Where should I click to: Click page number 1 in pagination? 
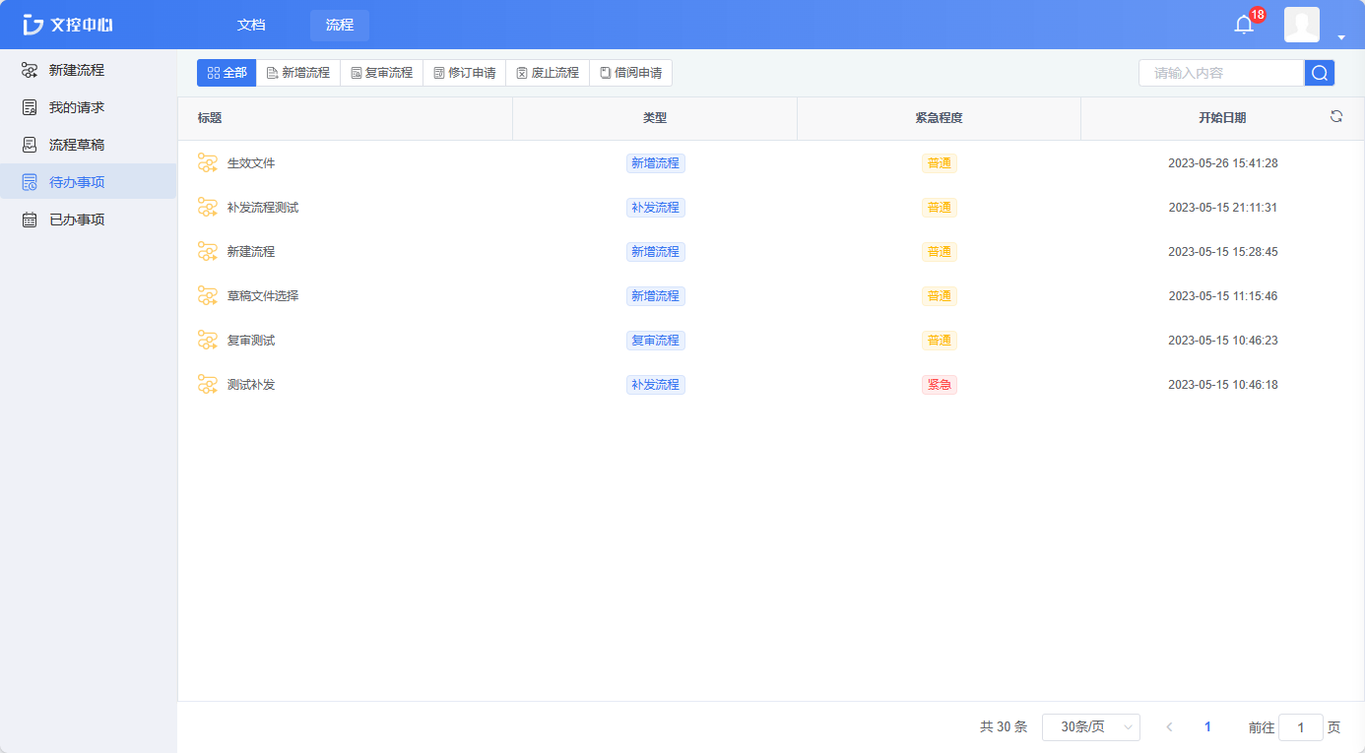point(1207,726)
